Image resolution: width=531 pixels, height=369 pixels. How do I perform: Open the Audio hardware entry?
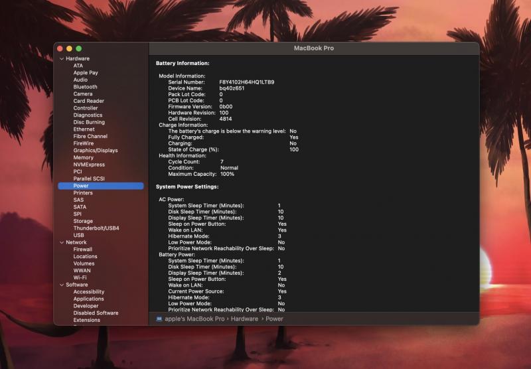tap(80, 80)
